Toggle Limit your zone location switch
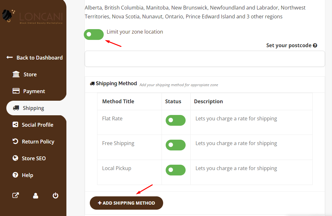 [x=94, y=35]
